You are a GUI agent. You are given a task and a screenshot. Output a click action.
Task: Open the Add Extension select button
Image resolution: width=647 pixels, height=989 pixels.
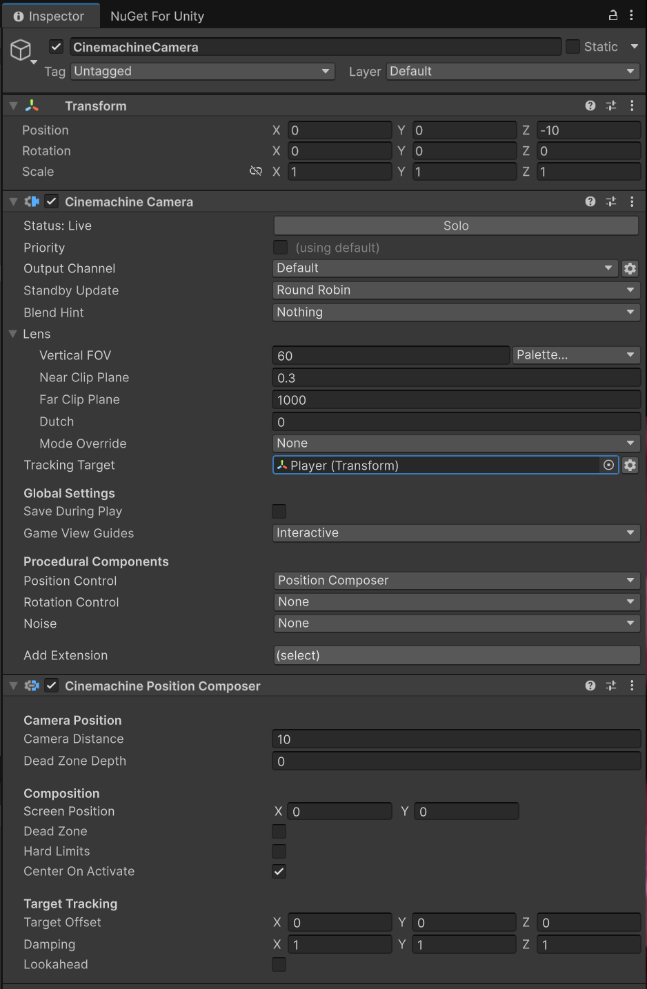point(456,655)
